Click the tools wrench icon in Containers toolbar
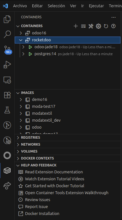Image resolution: width=122 pixels, height=220 pixels. point(91,26)
